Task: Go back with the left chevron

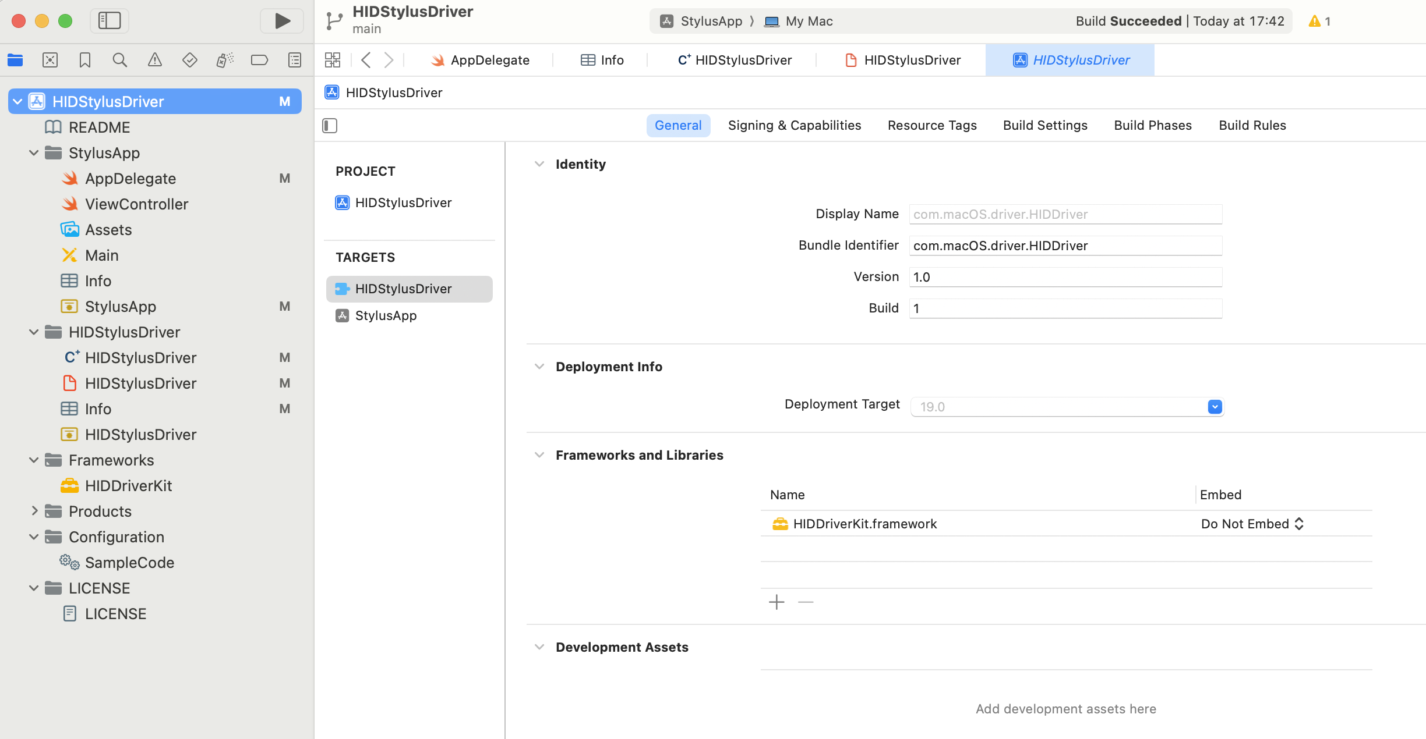Action: (x=366, y=60)
